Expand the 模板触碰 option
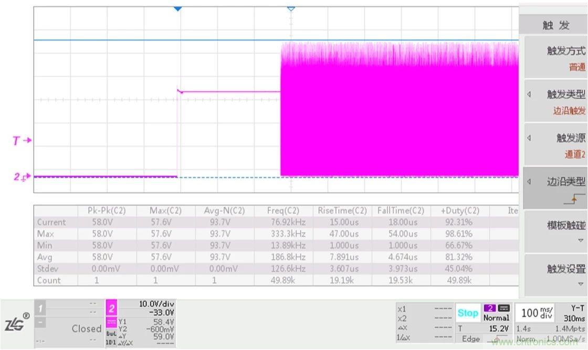The image size is (588, 350). pyautogui.click(x=555, y=231)
